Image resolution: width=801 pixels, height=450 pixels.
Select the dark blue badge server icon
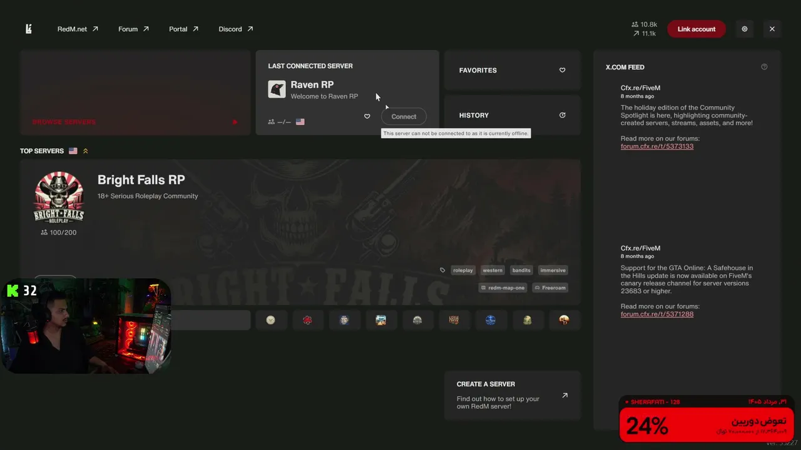click(344, 320)
